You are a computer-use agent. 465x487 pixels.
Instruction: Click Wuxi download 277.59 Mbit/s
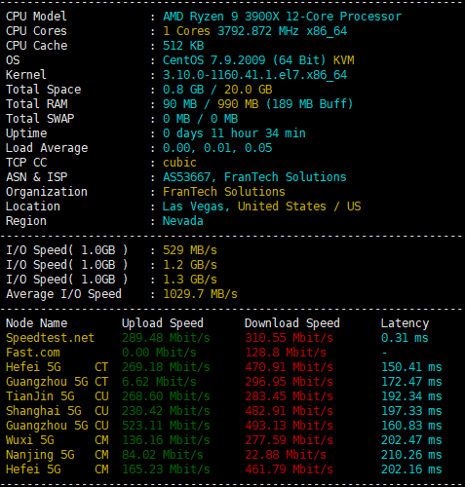click(x=290, y=440)
